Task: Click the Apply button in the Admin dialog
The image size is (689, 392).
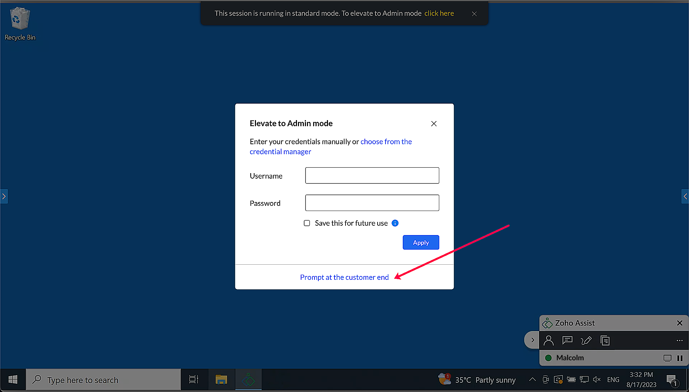Action: click(421, 242)
